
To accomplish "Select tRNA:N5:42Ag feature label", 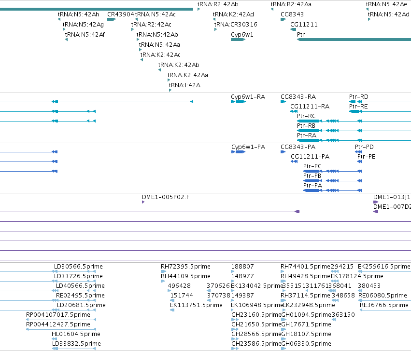I will tap(83, 25).
